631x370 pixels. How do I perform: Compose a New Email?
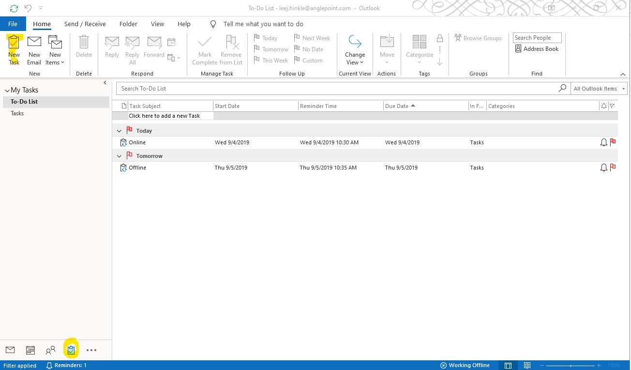[x=34, y=50]
